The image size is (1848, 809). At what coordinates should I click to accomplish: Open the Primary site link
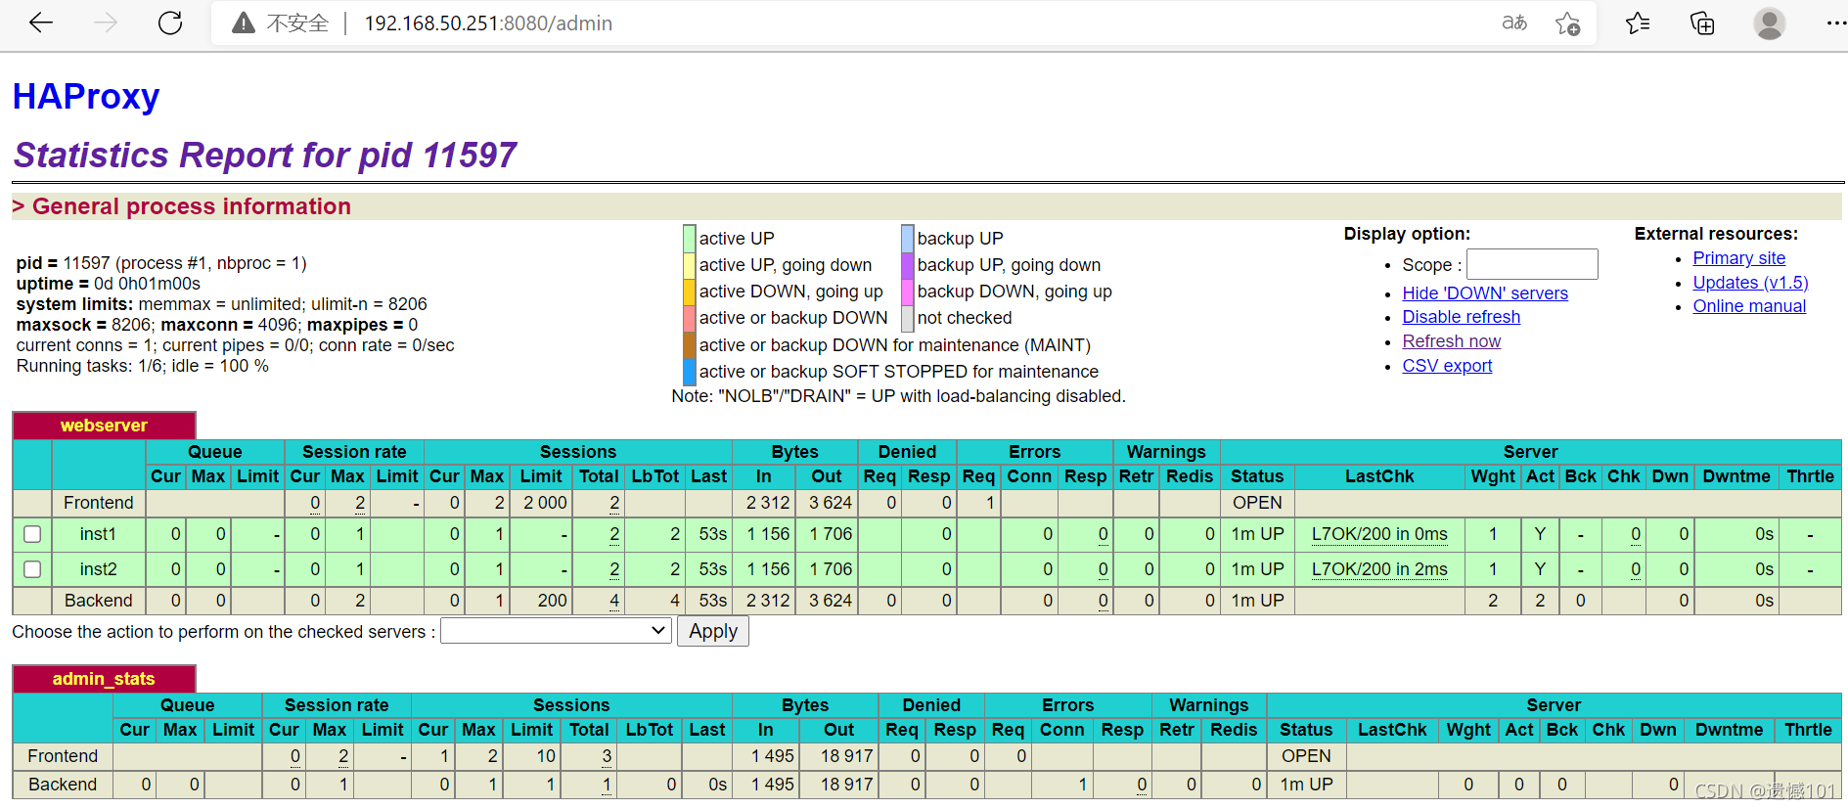(x=1739, y=258)
